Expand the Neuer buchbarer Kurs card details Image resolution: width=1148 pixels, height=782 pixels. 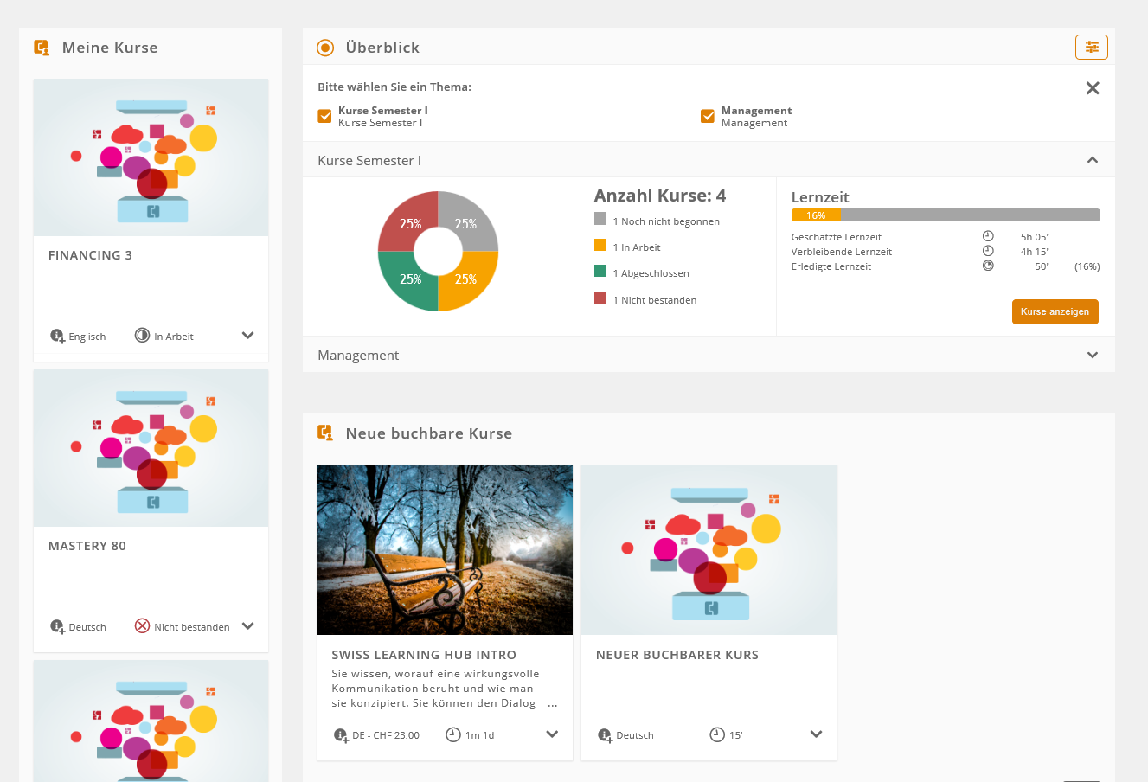coord(816,734)
